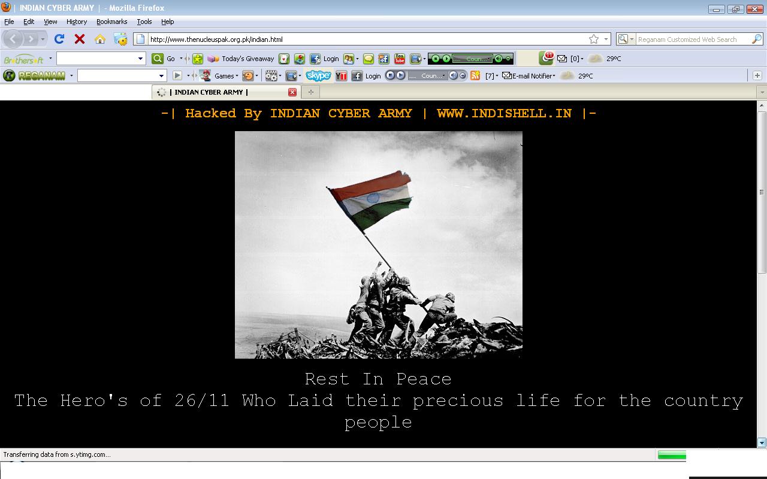
Task: Click the chat bubble icon on the toolbar
Action: (367, 58)
